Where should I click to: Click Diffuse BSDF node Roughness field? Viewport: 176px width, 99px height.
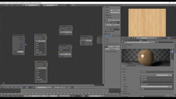coord(66,32)
